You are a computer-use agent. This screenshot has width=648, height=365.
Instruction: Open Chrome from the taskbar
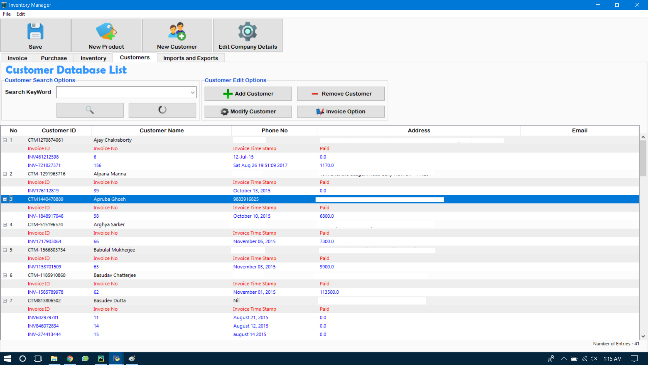(x=70, y=359)
